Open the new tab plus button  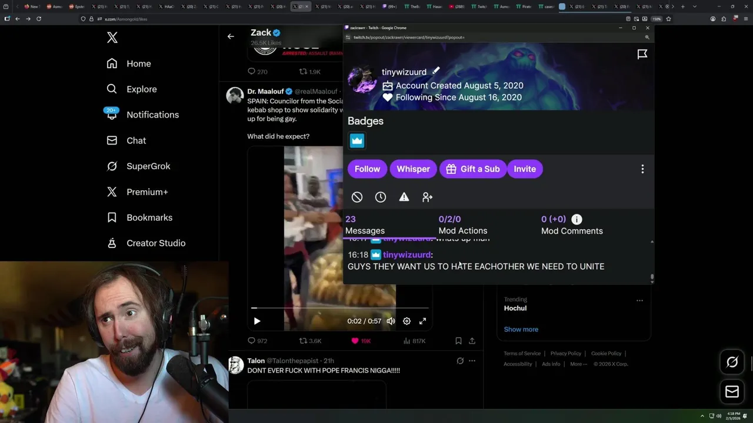[x=682, y=6]
